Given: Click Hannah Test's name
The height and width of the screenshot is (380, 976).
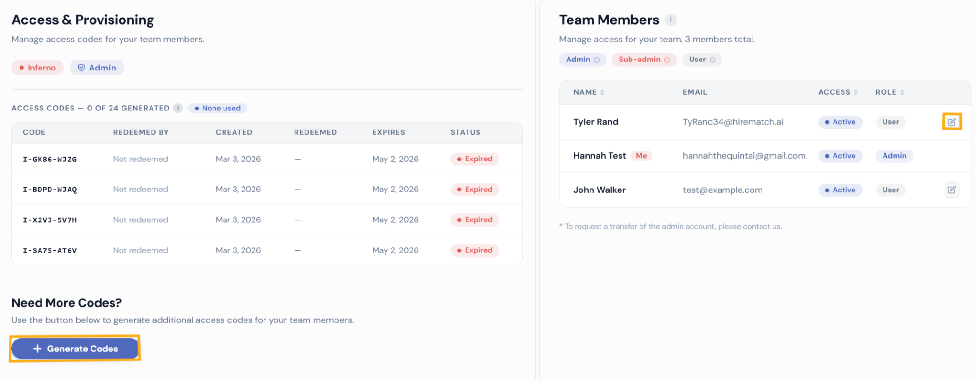Looking at the screenshot, I should [600, 156].
